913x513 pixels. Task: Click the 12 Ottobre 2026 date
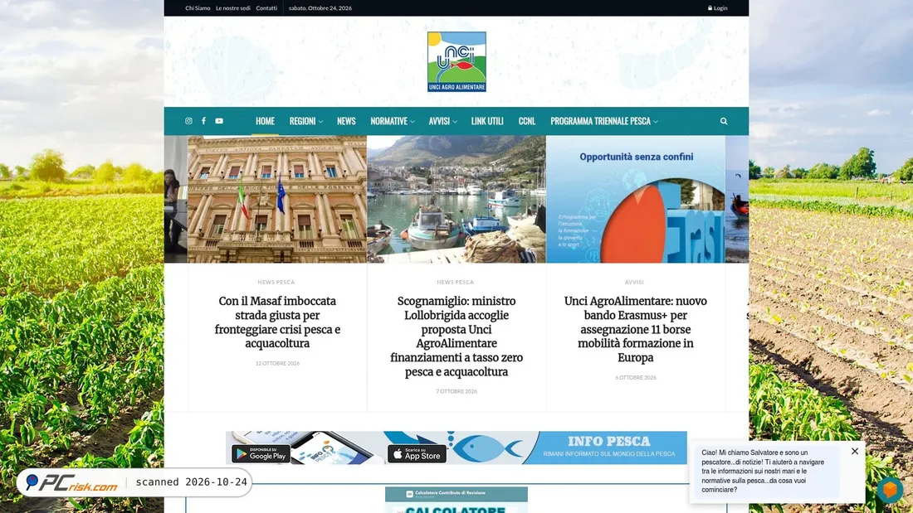(277, 364)
